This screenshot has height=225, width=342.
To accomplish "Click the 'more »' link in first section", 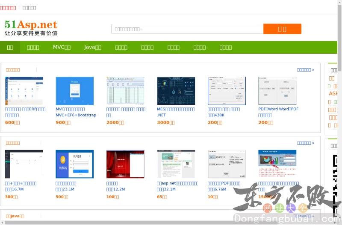I will coord(305,70).
